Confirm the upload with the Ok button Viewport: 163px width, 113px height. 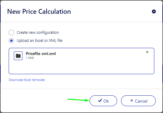(x=103, y=101)
